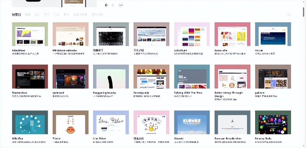This screenshot has height=148, width=306.
Task: Open the Staggering Beauty thumbnail
Action: pyautogui.click(x=111, y=76)
